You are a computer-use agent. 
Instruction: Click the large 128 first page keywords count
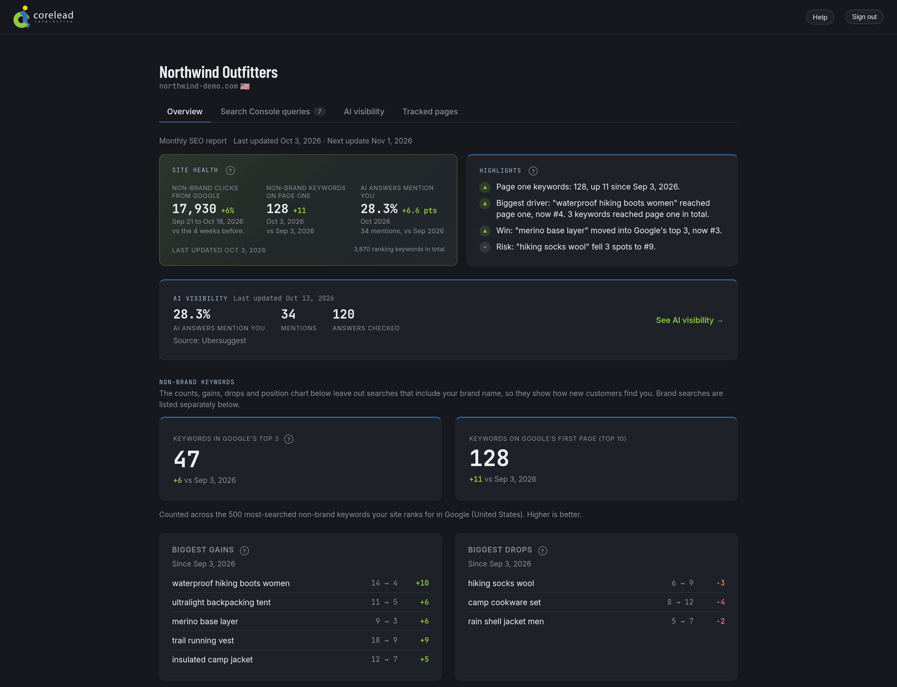489,458
